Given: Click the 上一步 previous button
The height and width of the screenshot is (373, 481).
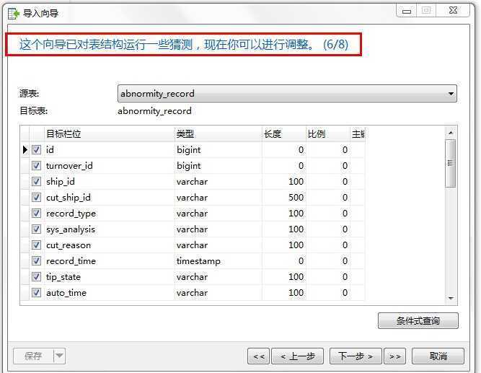Looking at the screenshot, I should (x=298, y=356).
